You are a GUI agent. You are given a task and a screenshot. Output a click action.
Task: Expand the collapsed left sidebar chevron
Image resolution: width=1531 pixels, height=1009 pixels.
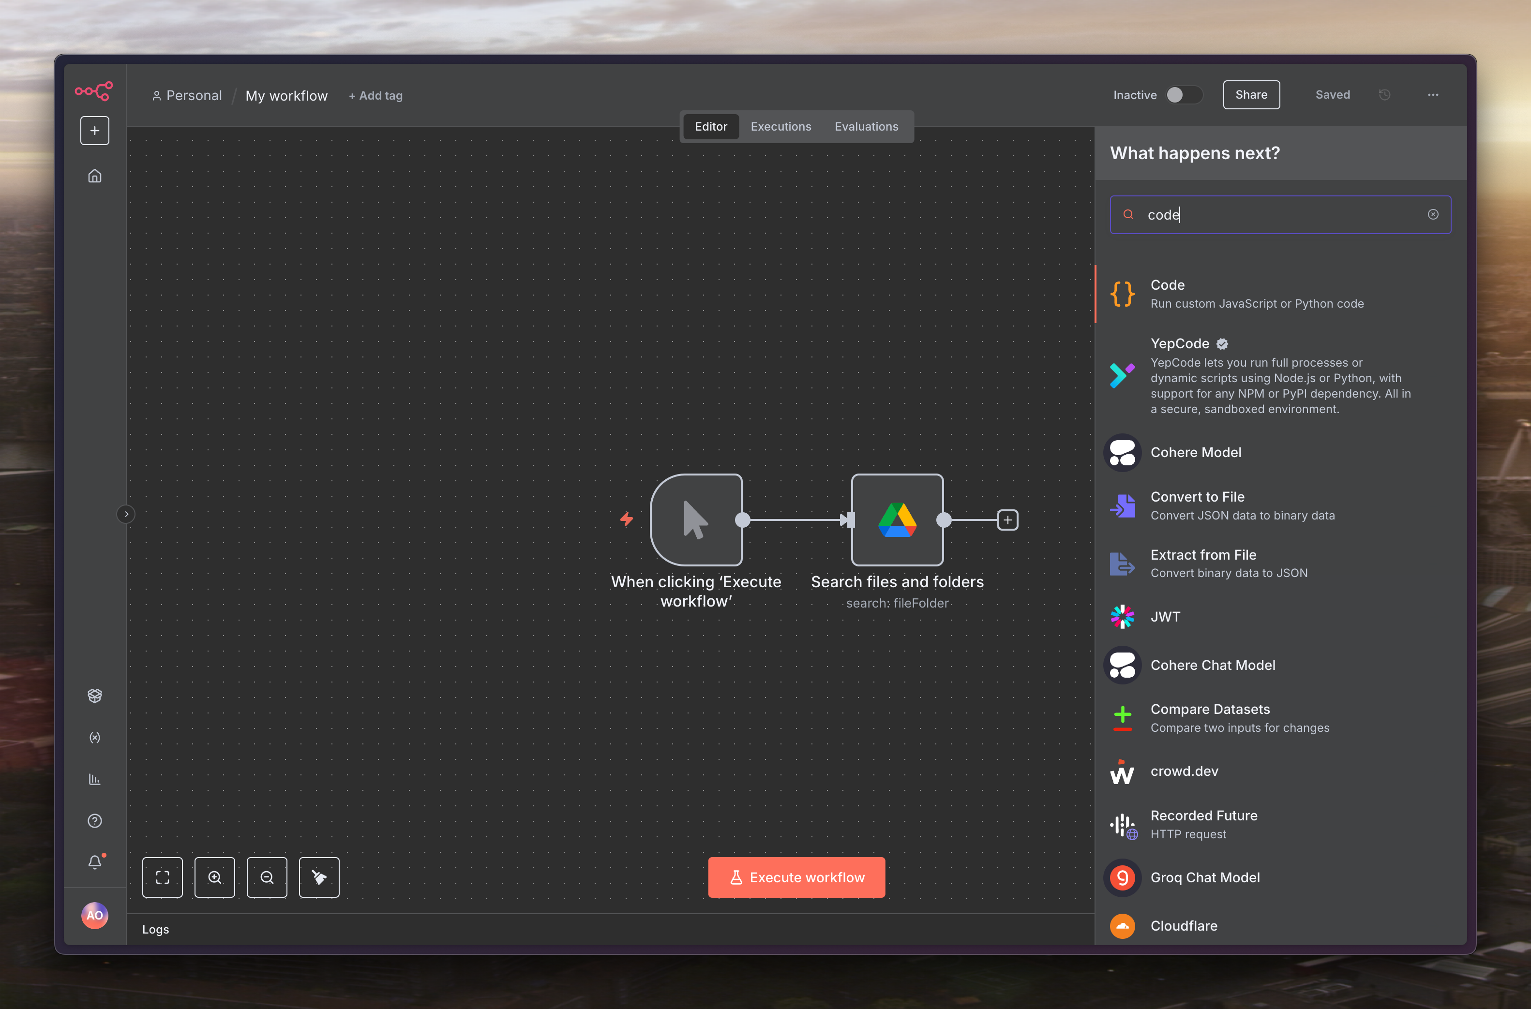point(126,514)
